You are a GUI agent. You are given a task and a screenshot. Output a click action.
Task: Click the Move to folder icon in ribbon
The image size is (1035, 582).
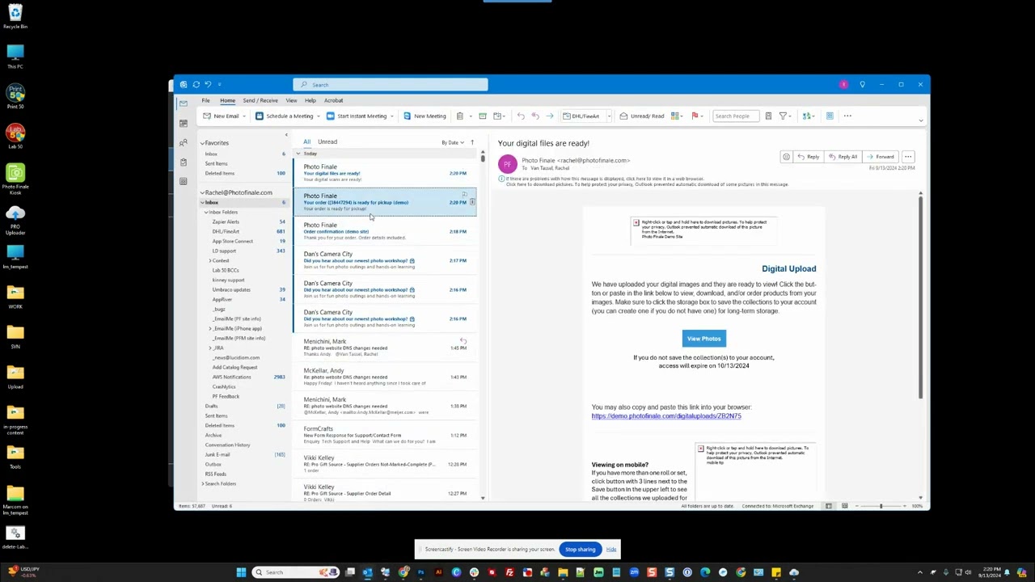click(x=498, y=116)
